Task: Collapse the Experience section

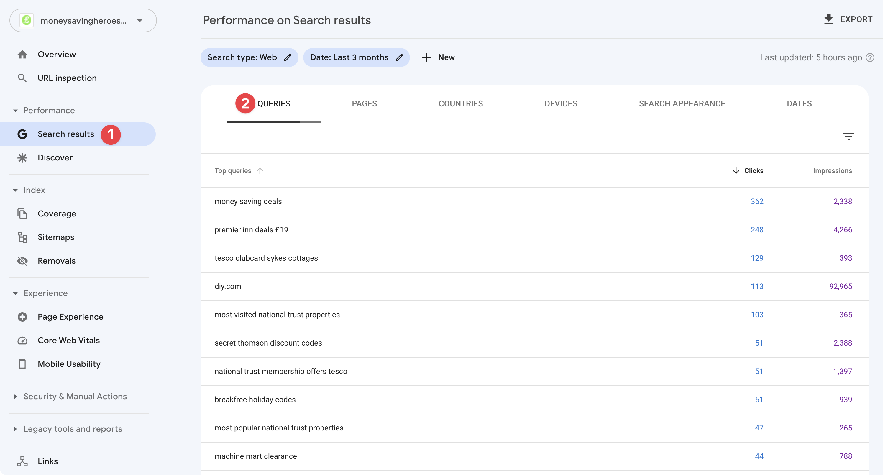Action: coord(15,293)
